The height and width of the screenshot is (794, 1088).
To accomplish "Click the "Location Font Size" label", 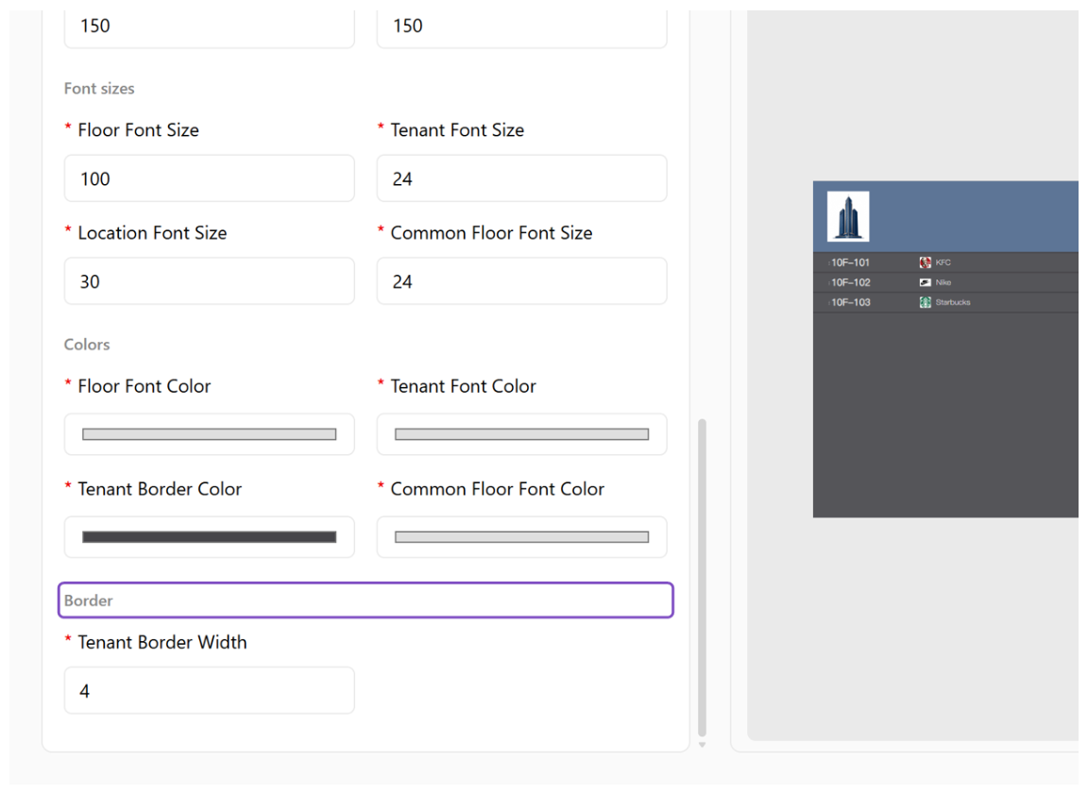I will point(152,232).
